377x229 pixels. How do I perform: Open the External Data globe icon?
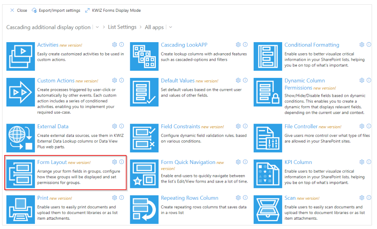20,138
